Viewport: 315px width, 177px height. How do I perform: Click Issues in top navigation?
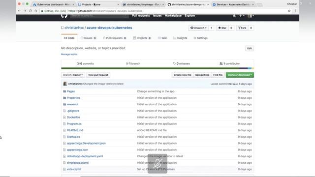157,16
